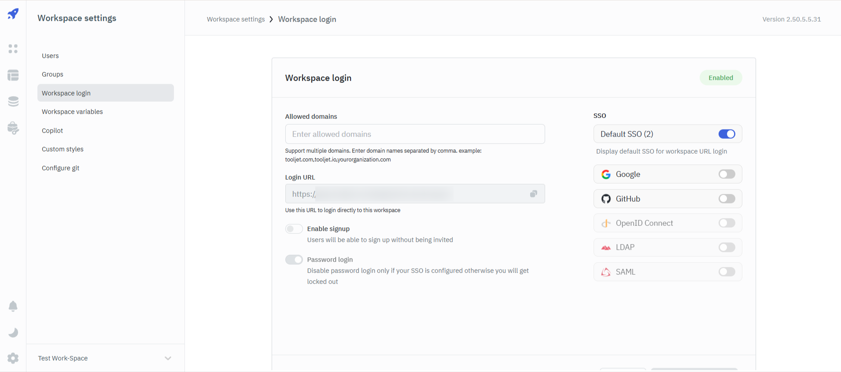Image resolution: width=841 pixels, height=372 pixels.
Task: Enable the SAML SSO toggle
Action: (x=727, y=272)
